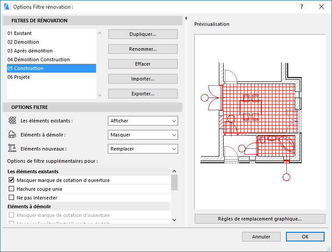Confirm with the OK button
332x252 pixels.
point(305,237)
